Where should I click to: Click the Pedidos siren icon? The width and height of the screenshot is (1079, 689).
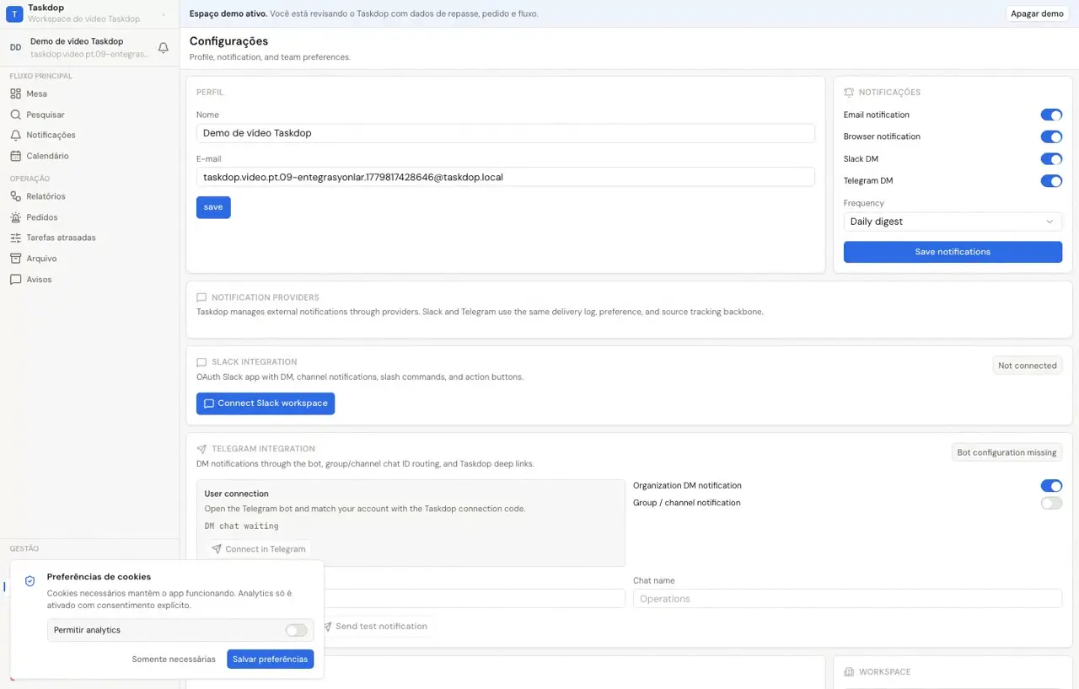(x=15, y=217)
